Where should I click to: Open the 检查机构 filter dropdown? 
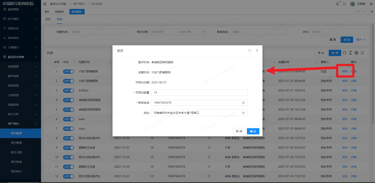[x=98, y=32]
